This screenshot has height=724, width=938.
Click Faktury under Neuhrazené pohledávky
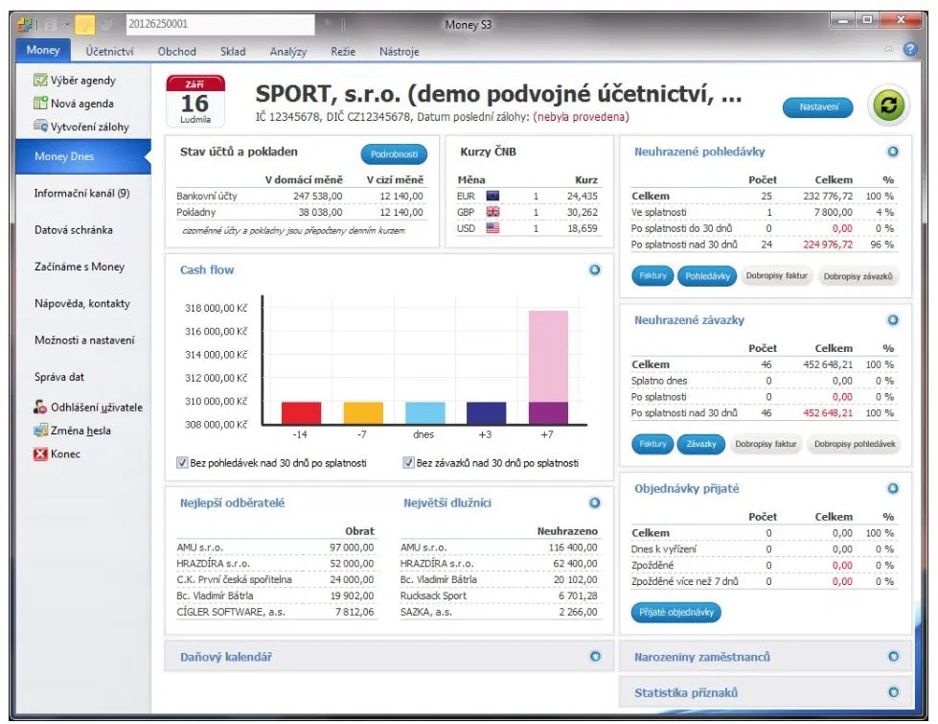click(x=652, y=276)
